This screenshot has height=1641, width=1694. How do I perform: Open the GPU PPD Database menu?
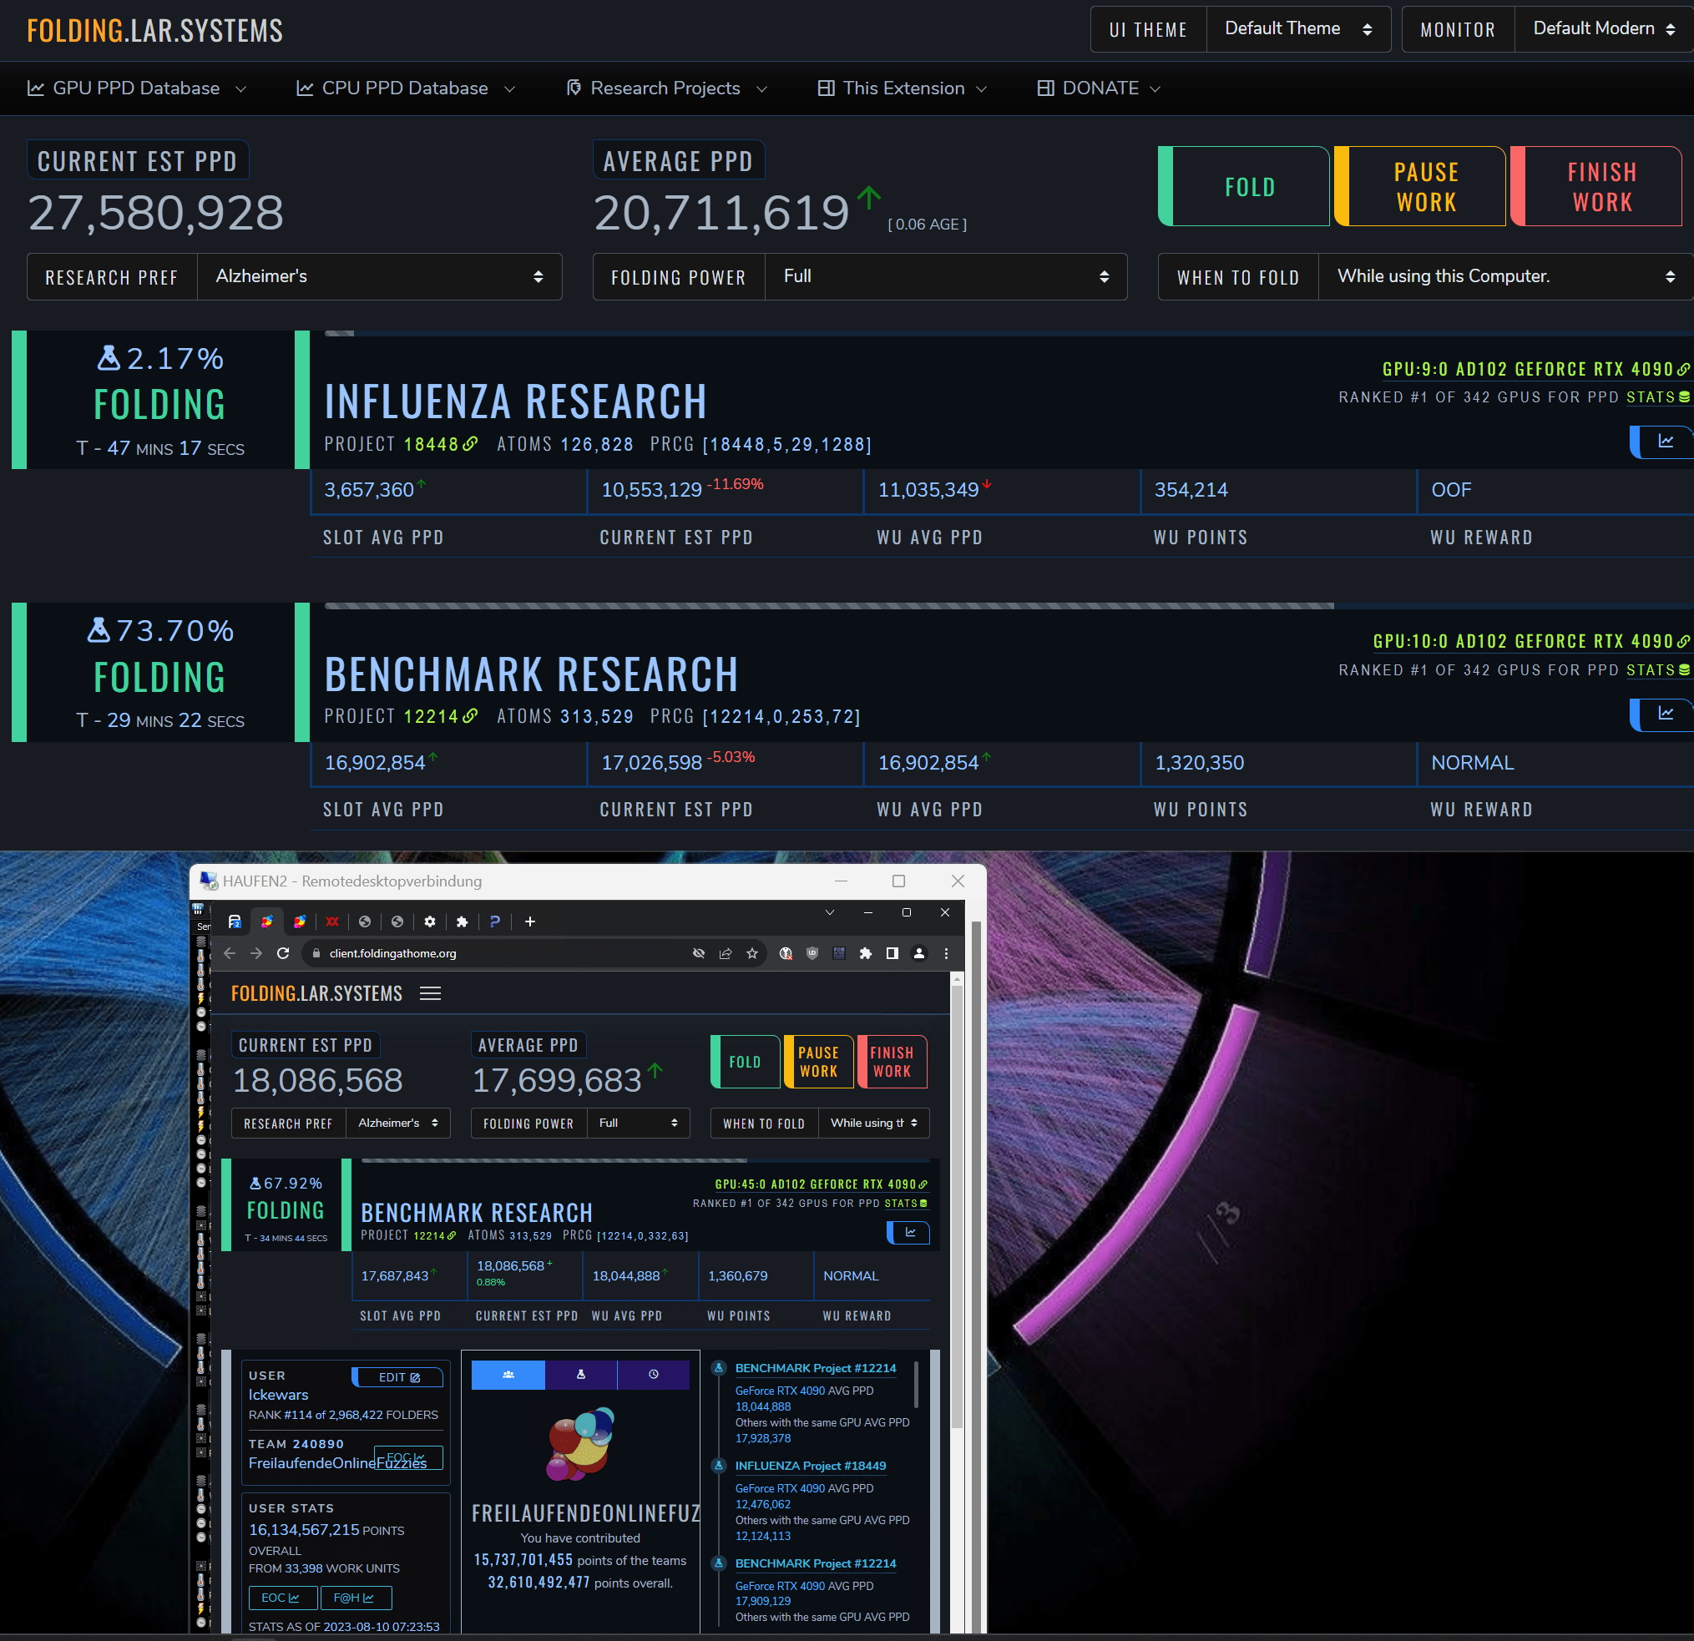pyautogui.click(x=137, y=88)
